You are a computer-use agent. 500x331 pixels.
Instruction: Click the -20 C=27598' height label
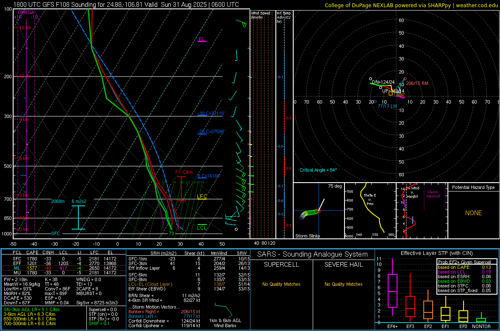coord(211,131)
